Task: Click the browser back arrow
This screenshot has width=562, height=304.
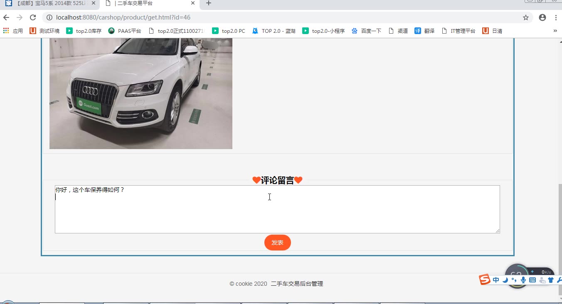Action: pos(6,17)
